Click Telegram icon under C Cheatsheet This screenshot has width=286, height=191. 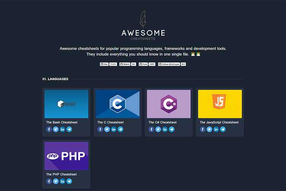coord(121,129)
